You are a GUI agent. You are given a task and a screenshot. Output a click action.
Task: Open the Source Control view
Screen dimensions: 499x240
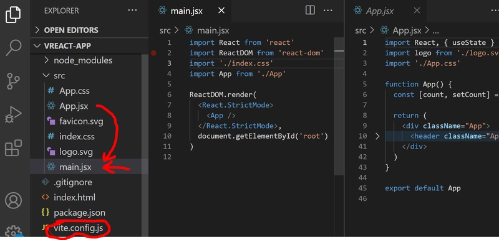click(x=13, y=81)
